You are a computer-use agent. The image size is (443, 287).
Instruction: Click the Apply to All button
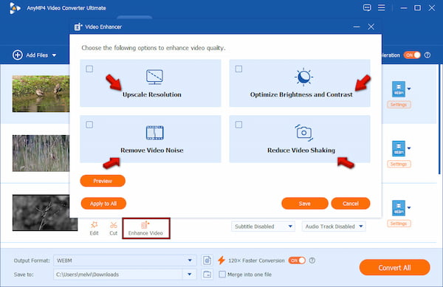coord(103,204)
